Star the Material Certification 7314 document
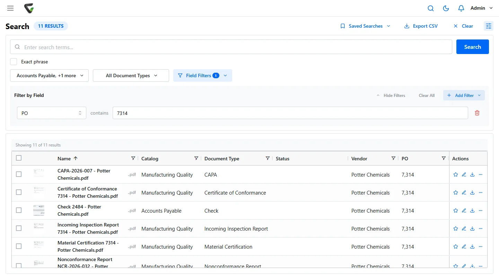 click(456, 247)
